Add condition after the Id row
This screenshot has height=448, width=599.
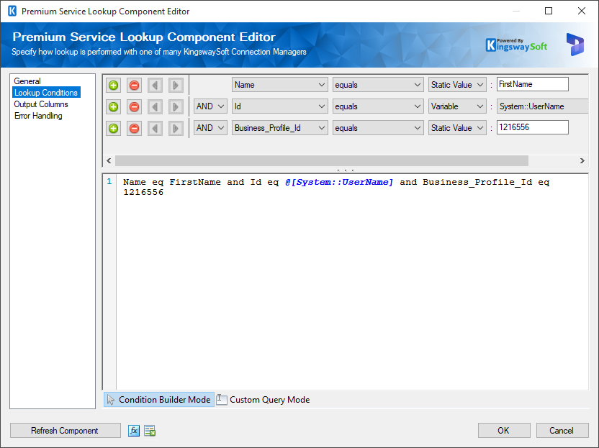point(114,107)
